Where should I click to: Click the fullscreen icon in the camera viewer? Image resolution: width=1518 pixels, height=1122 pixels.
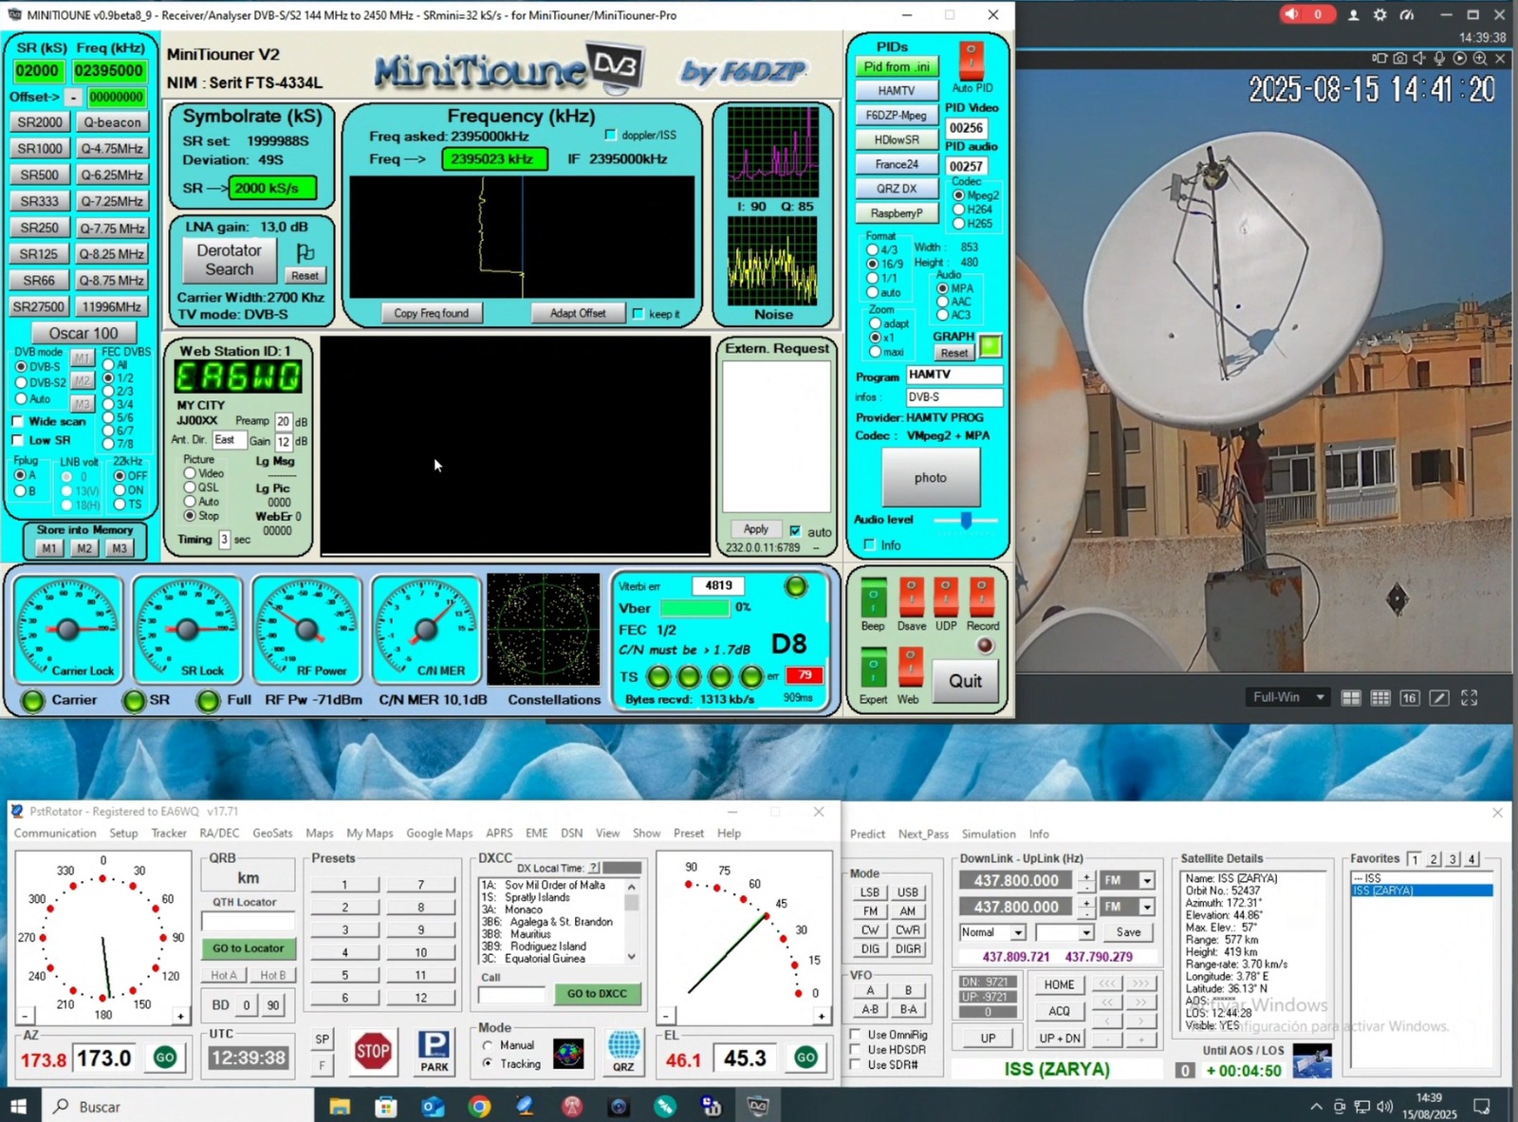1470,698
